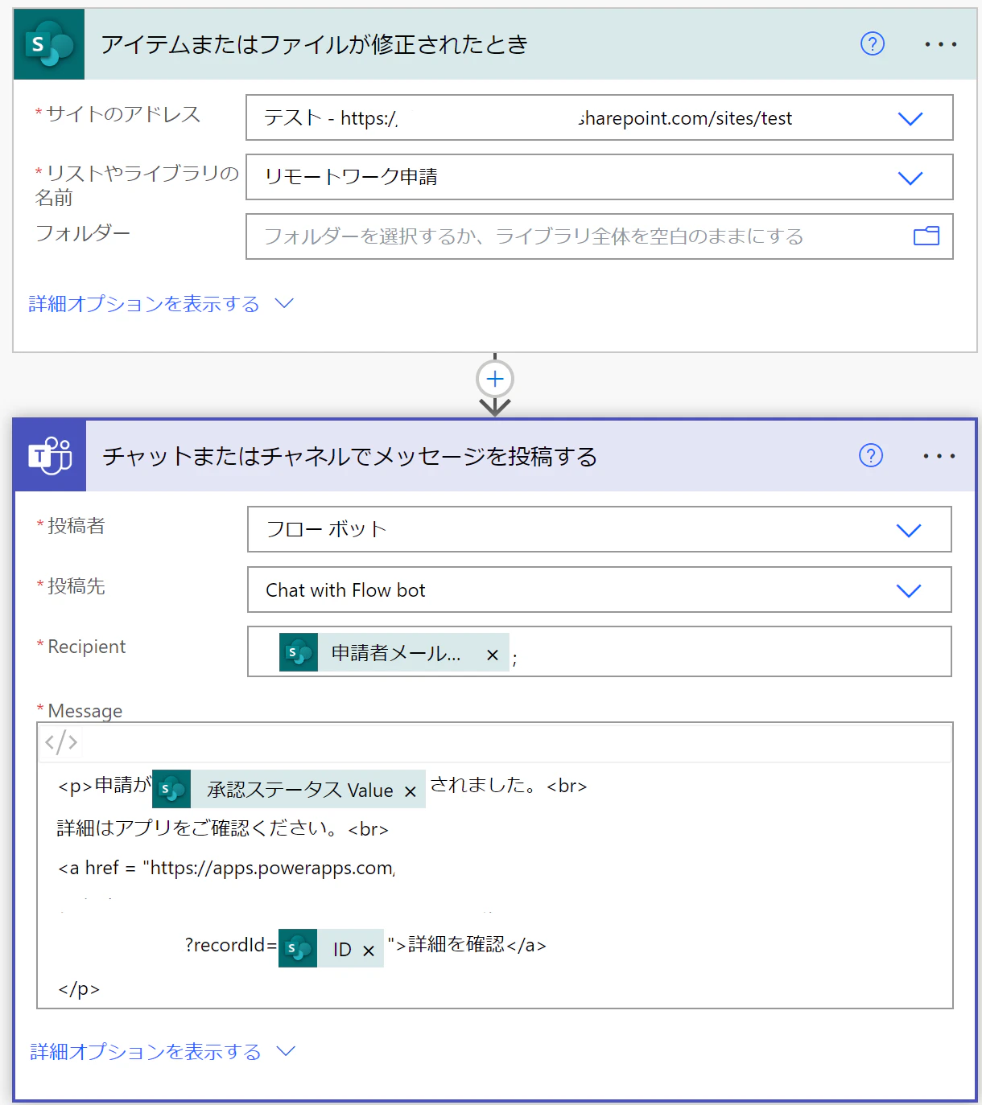Expand the リモートワーク申請 list dropdown
Viewport: 982px width, 1105px height.
[910, 178]
